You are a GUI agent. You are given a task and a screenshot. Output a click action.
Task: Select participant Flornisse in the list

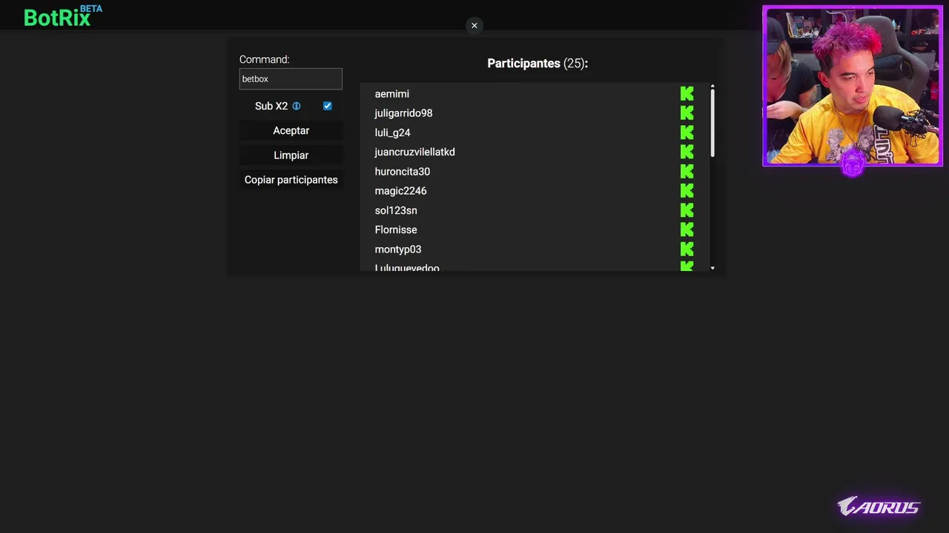point(396,230)
